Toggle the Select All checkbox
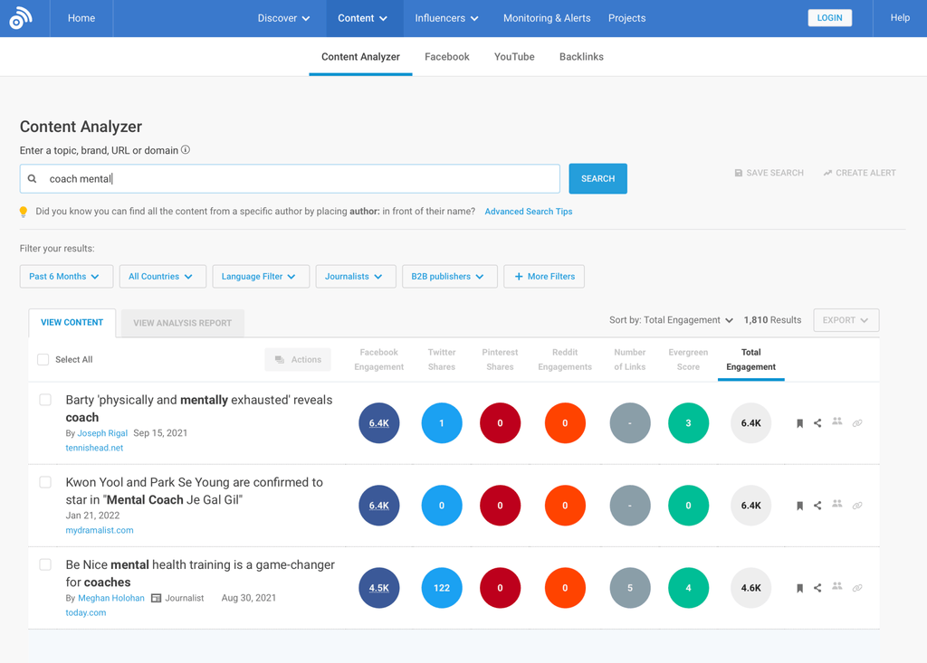The image size is (927, 663). pos(43,359)
